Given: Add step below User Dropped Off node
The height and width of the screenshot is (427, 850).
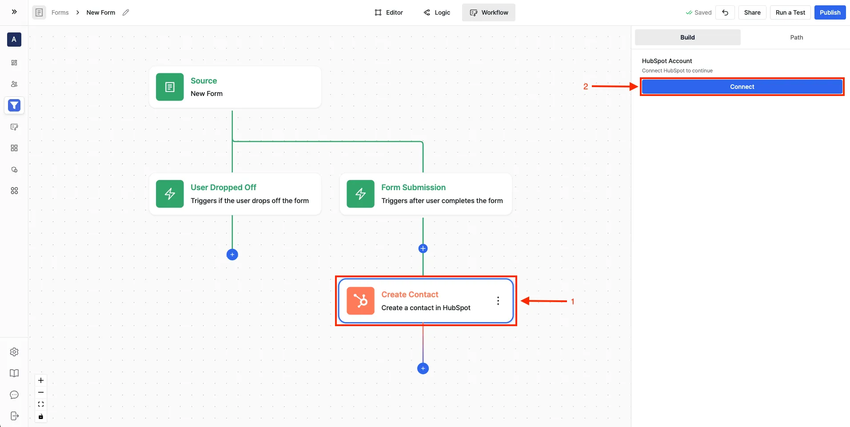Looking at the screenshot, I should [x=232, y=255].
